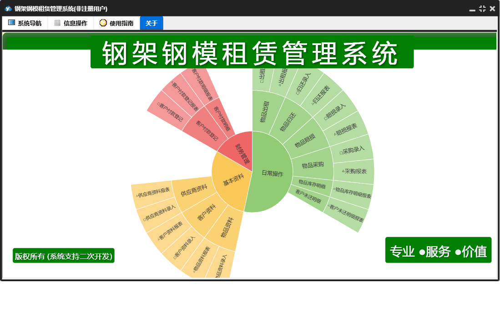The image size is (500, 329).
Task: Click the monitor icon beside 系统导航
Action: pyautogui.click(x=11, y=23)
